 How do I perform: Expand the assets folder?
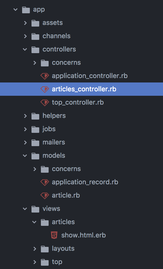coord(25,23)
